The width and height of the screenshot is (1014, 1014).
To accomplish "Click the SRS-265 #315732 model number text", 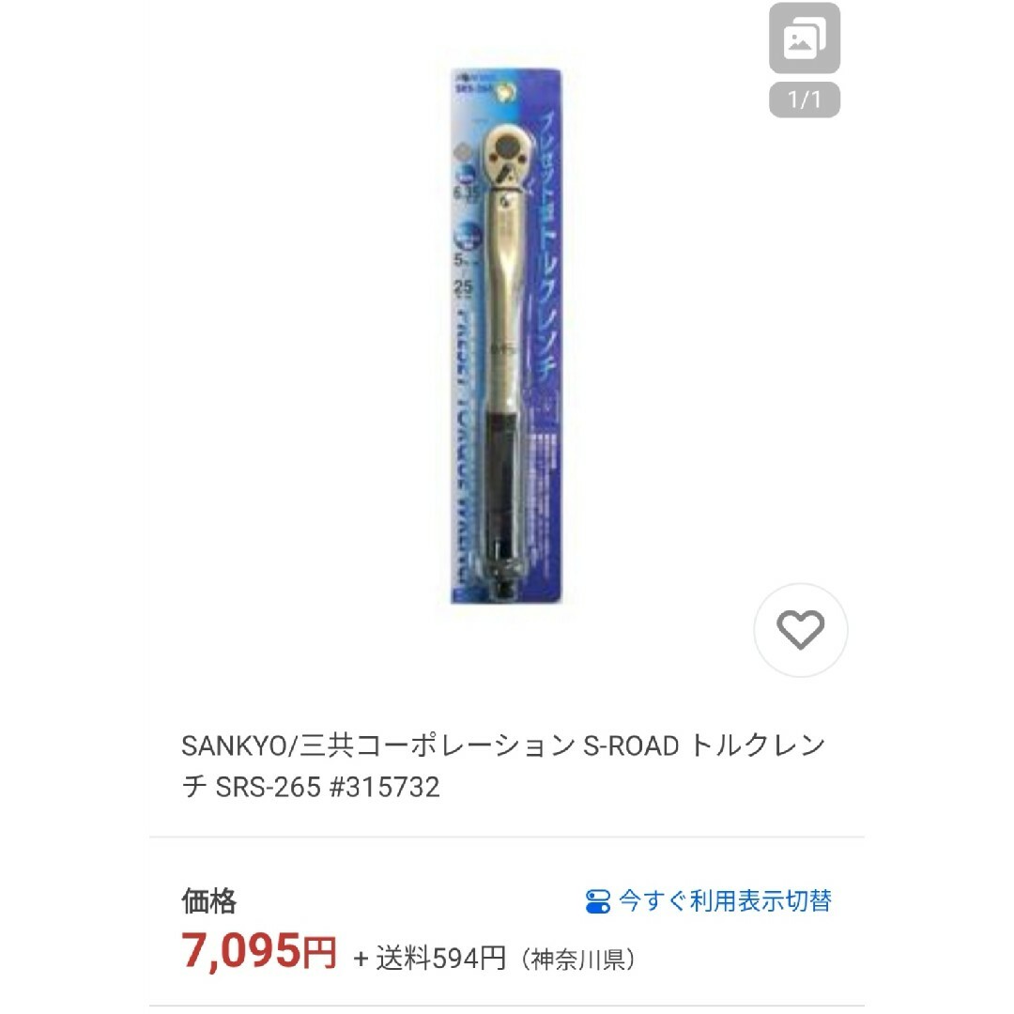I will (328, 787).
